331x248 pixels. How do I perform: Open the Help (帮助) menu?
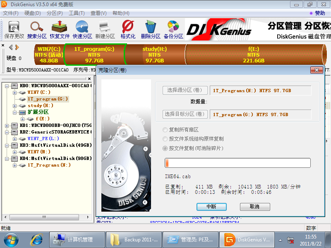(121, 13)
